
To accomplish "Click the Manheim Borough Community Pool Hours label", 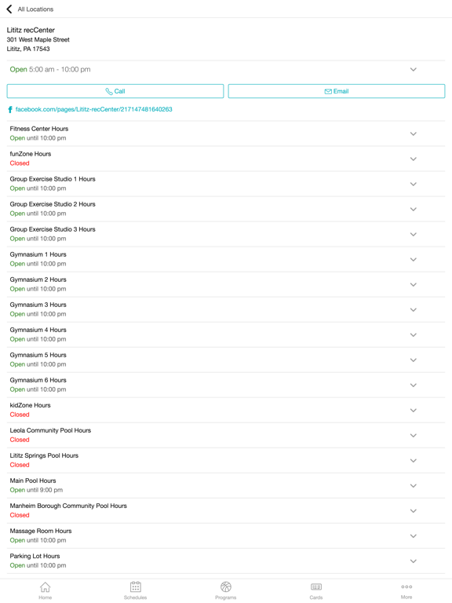I will coord(68,506).
